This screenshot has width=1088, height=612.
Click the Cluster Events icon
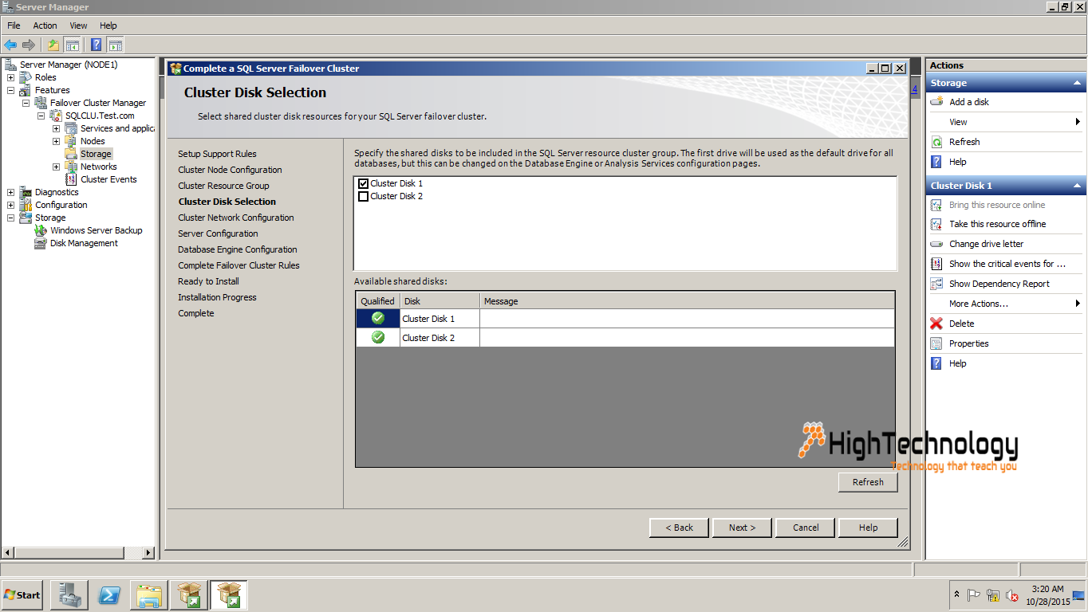[x=71, y=179]
